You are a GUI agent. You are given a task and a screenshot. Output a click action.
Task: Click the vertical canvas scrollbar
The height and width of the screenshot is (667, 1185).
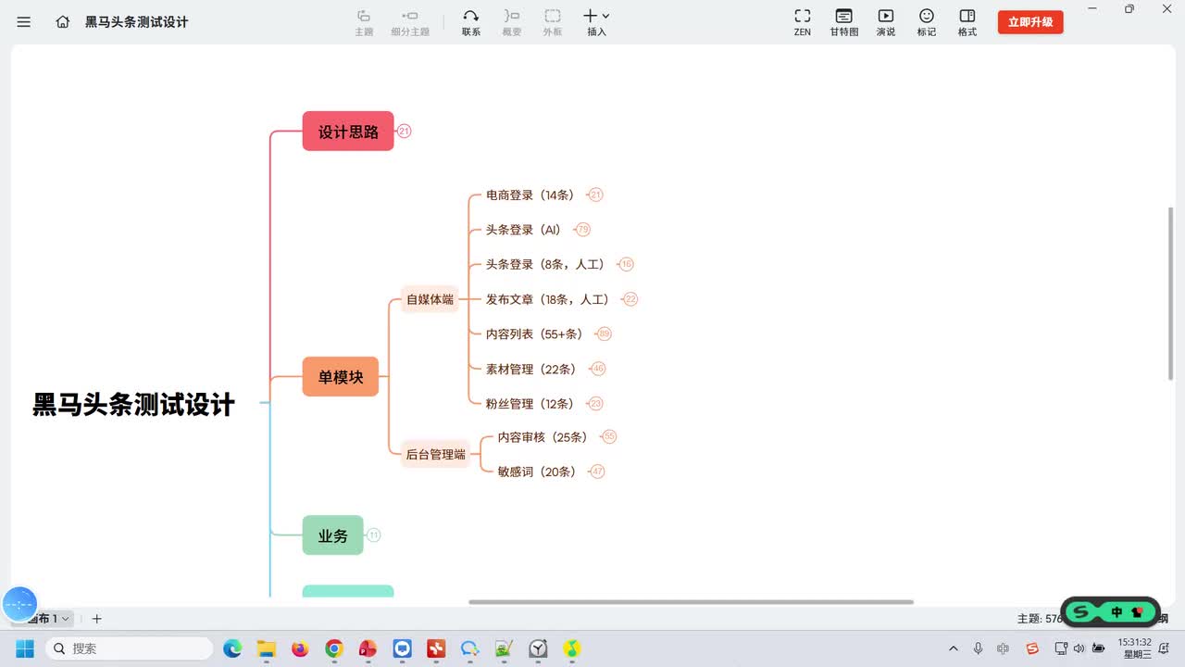[x=1171, y=293]
